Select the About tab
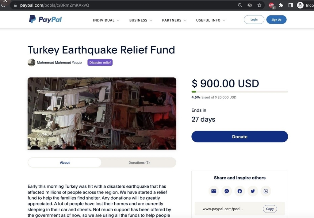This screenshot has width=314, height=218. click(65, 163)
